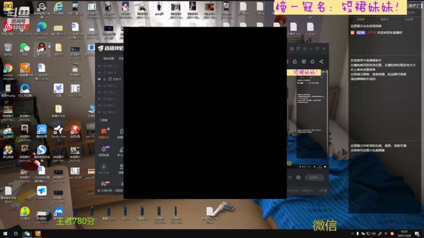Open the WeChat desktop shortcut

click(x=25, y=49)
